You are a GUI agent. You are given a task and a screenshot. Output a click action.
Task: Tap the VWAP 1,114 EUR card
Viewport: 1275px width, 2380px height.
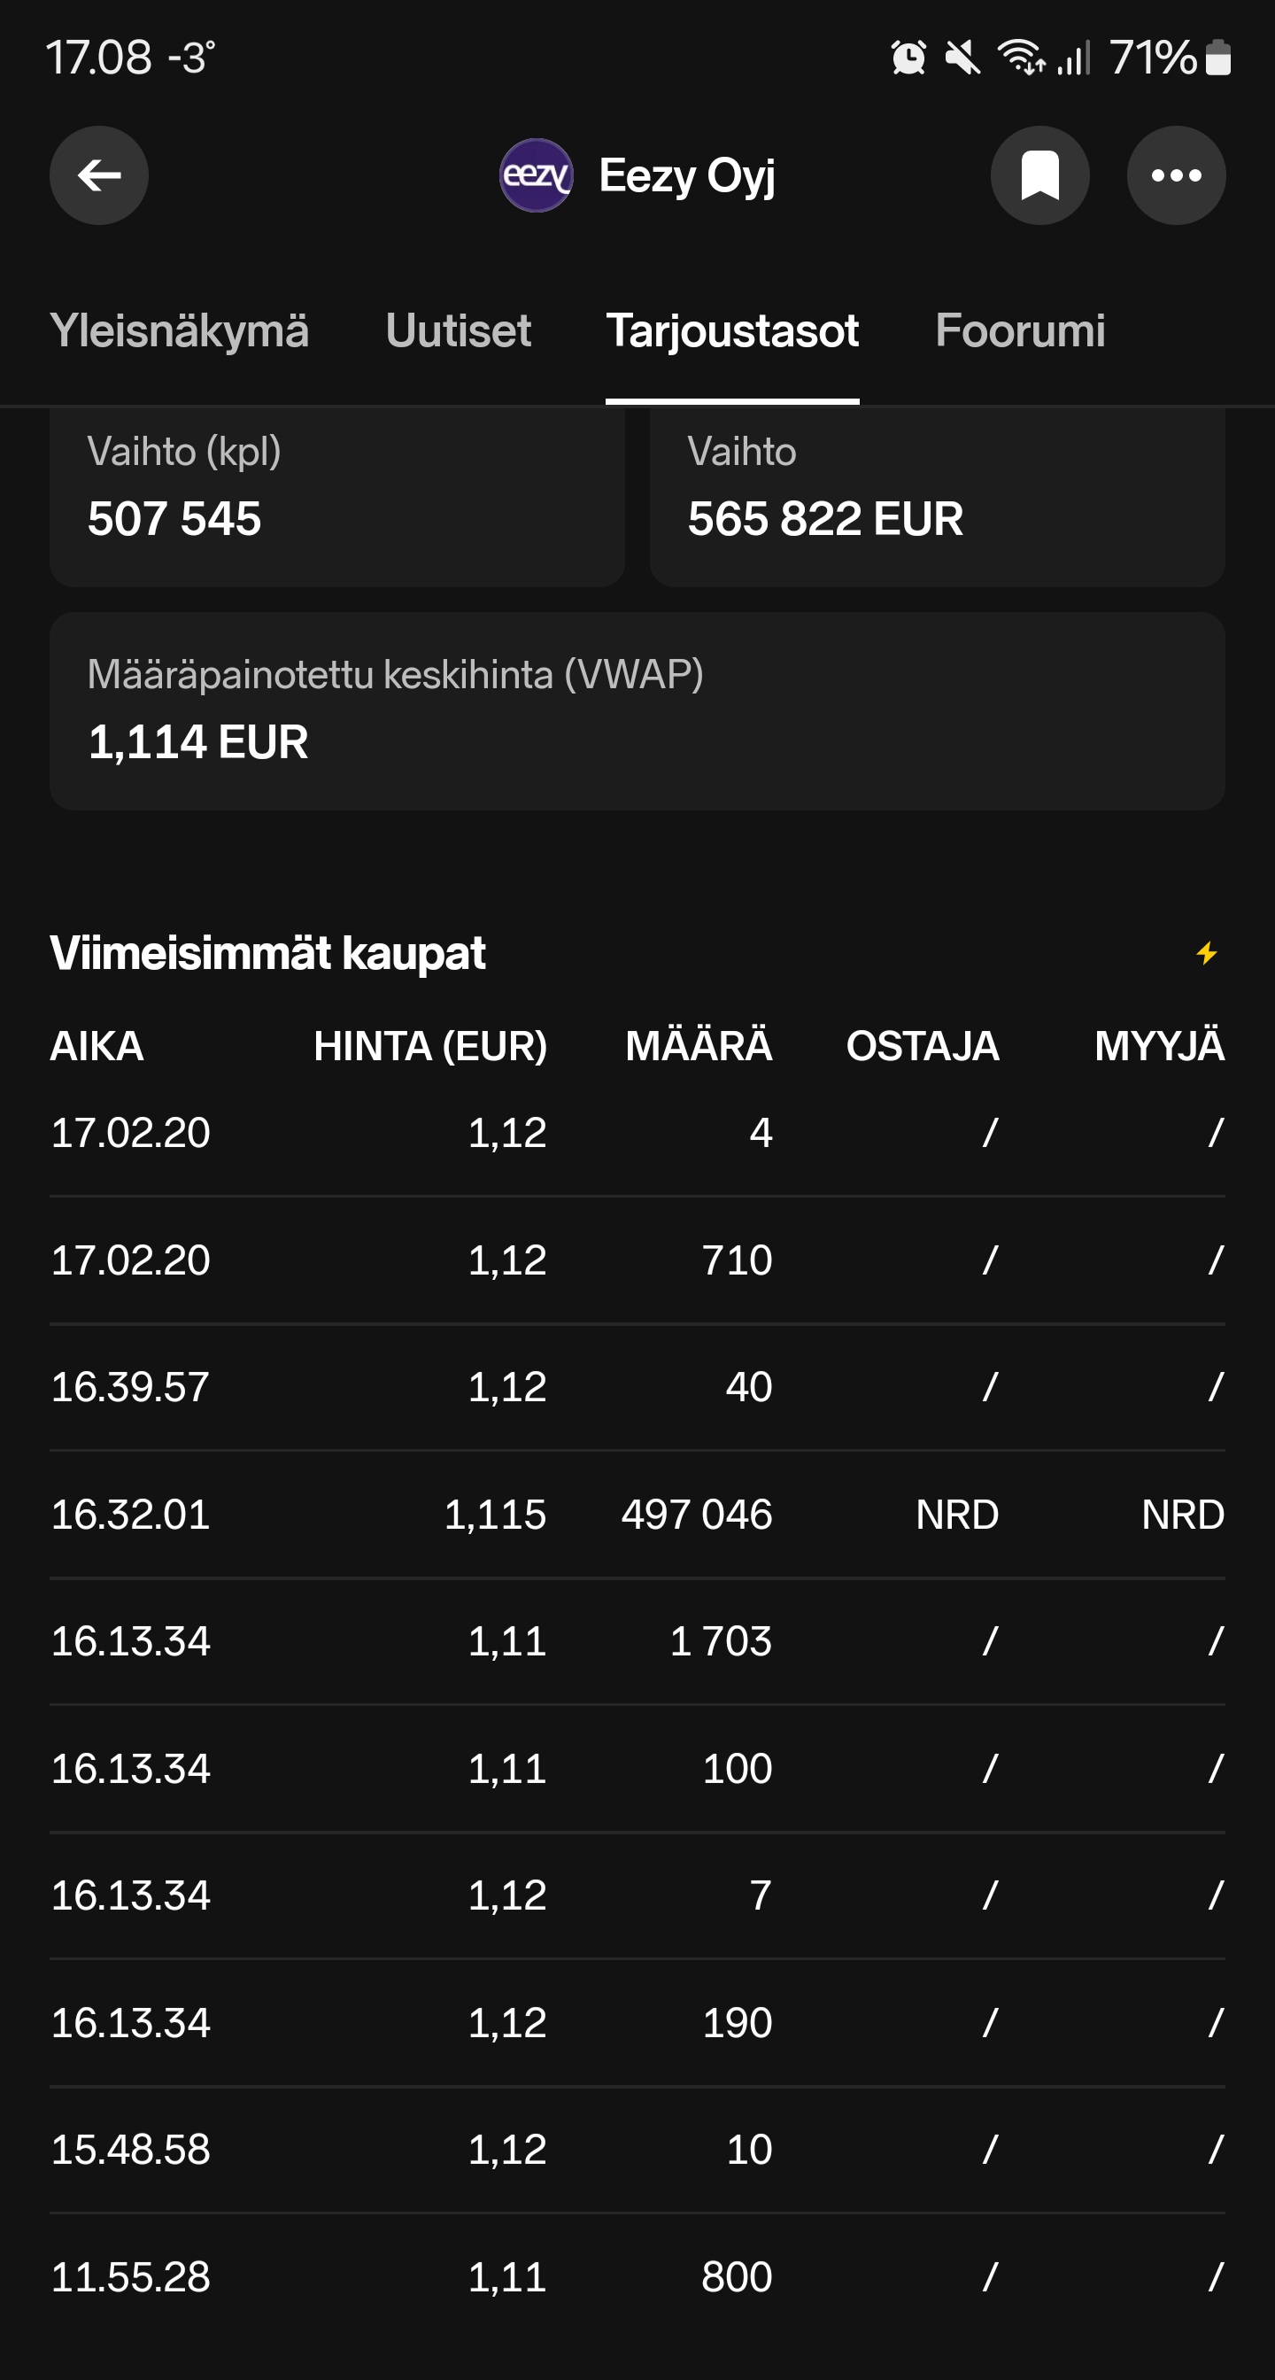[x=637, y=710]
